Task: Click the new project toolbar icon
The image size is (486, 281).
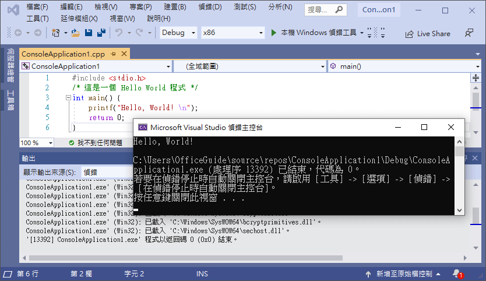Action: 56,33
